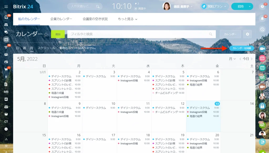Image resolution: width=269 pixels, height=153 pixels.
Task: Open the user avatar of 徳田 美恵子
Action: tap(166, 6)
